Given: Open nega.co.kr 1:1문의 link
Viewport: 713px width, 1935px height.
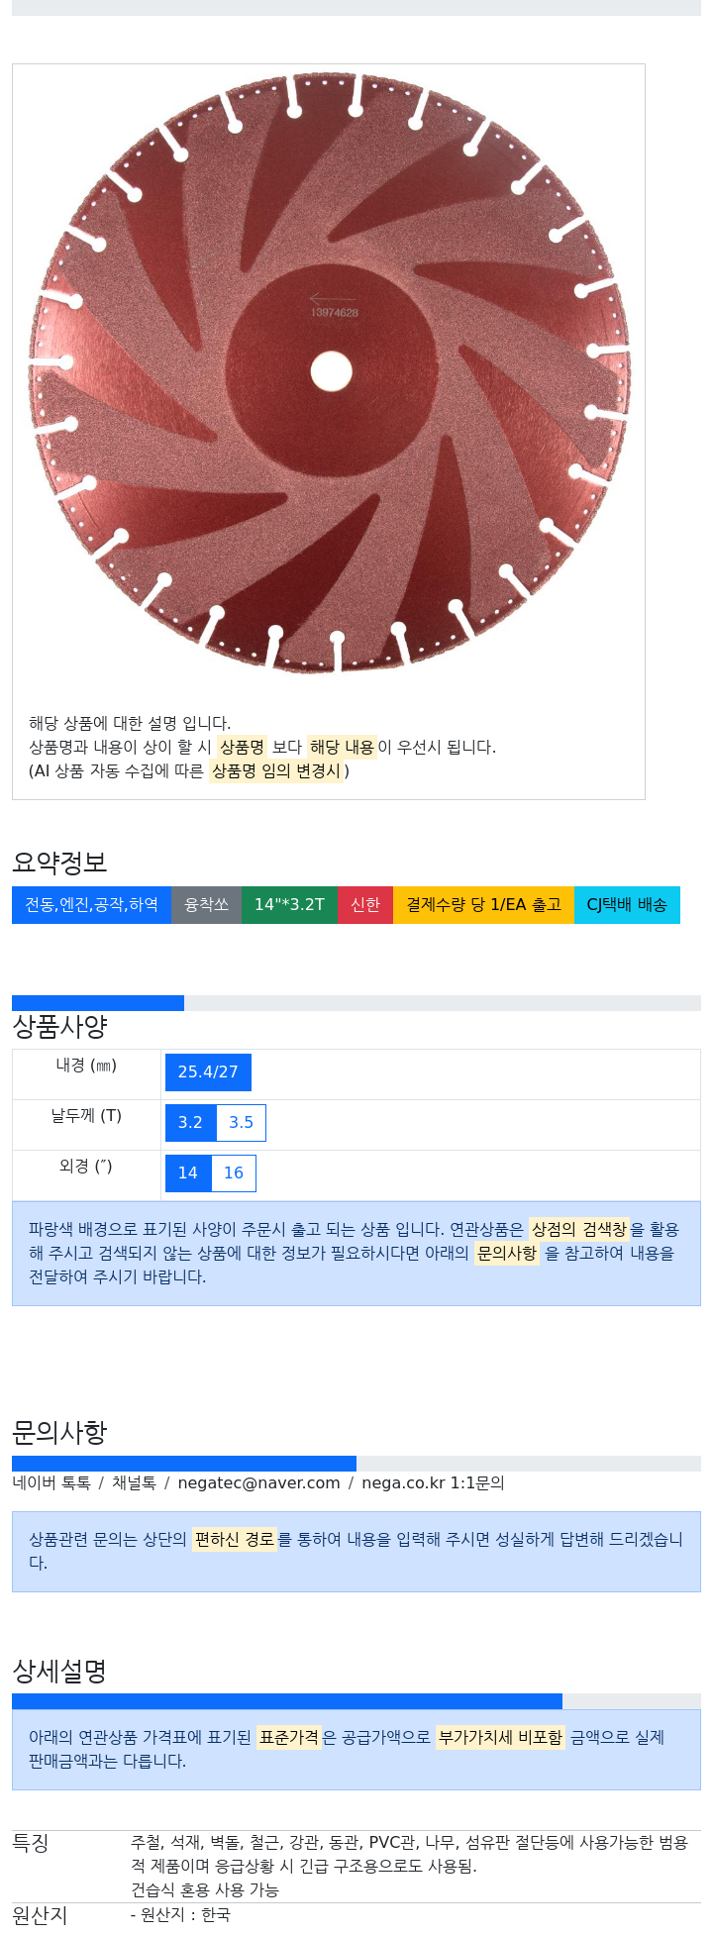Looking at the screenshot, I should coord(433,1483).
